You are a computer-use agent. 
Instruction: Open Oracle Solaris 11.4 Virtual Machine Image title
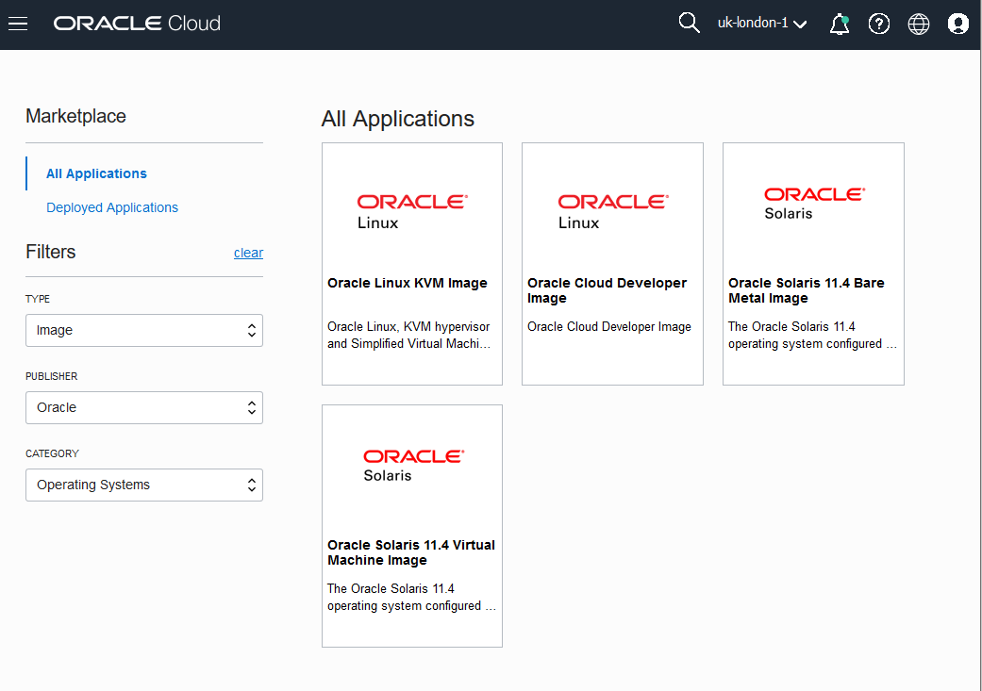411,552
